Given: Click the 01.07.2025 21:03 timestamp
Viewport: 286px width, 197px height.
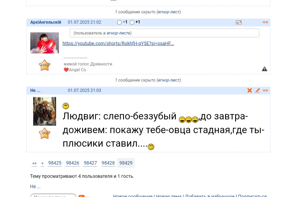Looking at the screenshot, I should 84,90.
